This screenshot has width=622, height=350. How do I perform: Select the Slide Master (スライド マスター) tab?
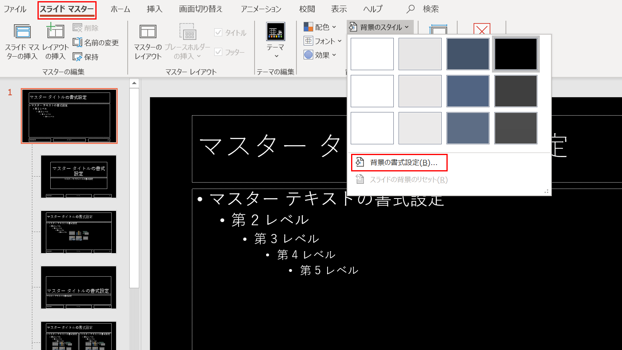[x=67, y=9]
